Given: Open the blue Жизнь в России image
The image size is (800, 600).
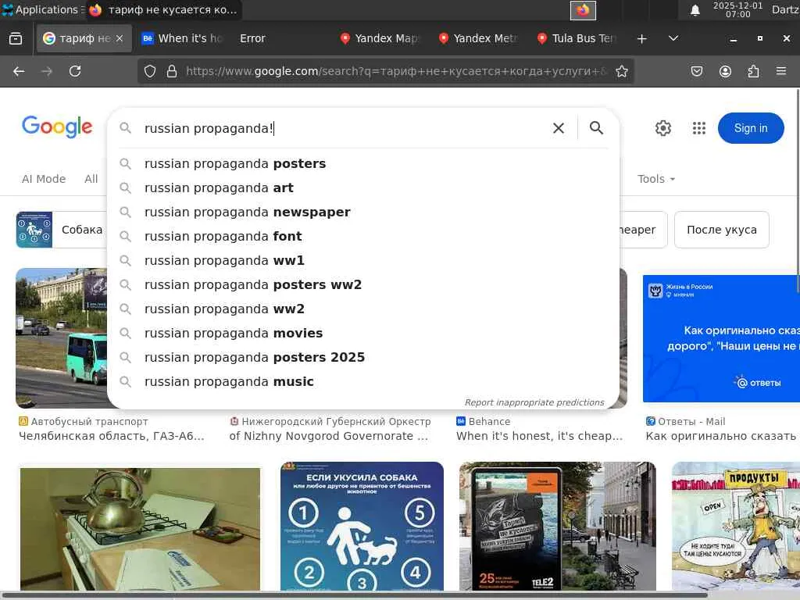Looking at the screenshot, I should point(721,339).
